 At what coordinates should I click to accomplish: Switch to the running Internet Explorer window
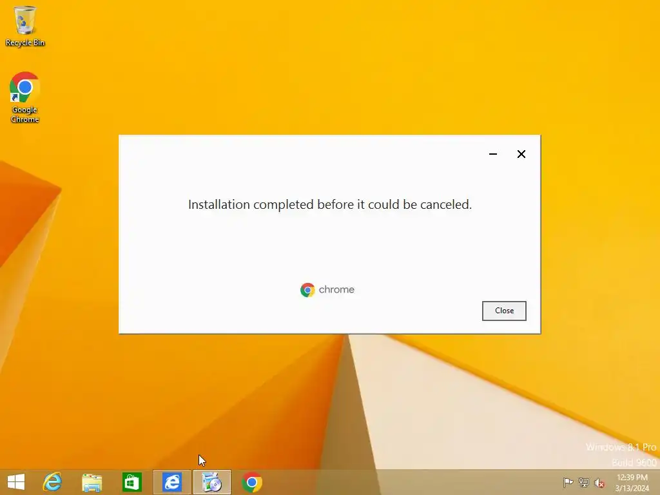[x=171, y=482]
